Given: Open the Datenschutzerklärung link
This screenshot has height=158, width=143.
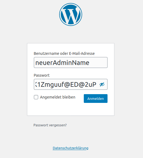Looking at the screenshot, I should coord(70,148).
